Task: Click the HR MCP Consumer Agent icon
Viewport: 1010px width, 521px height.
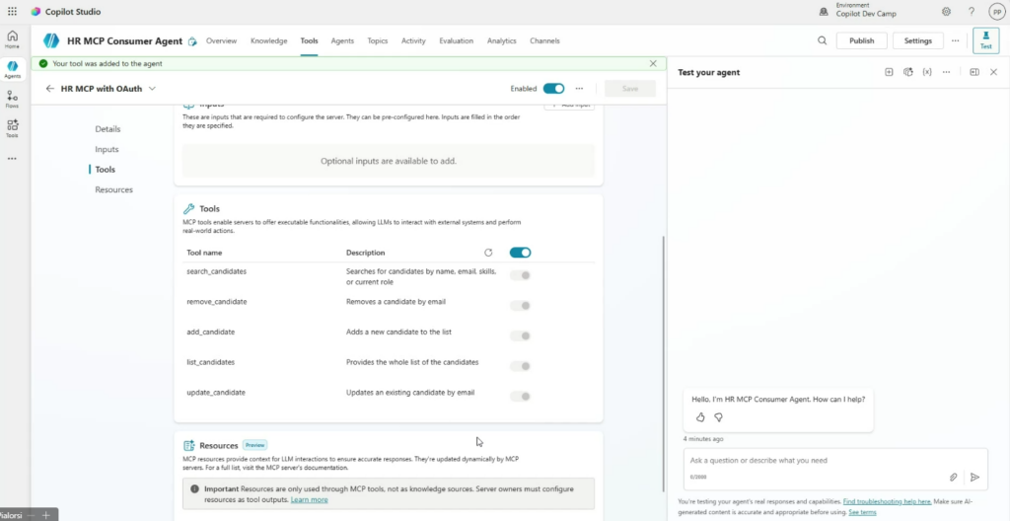Action: coord(51,40)
